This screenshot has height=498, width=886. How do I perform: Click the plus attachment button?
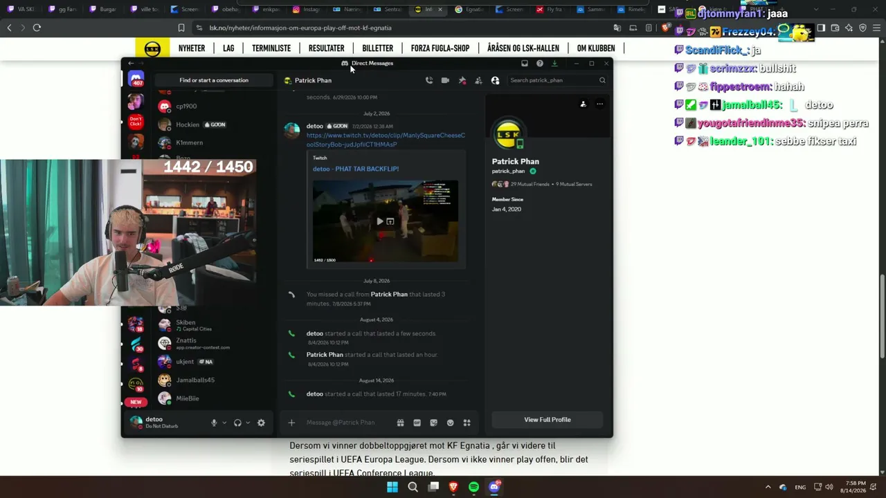[291, 423]
